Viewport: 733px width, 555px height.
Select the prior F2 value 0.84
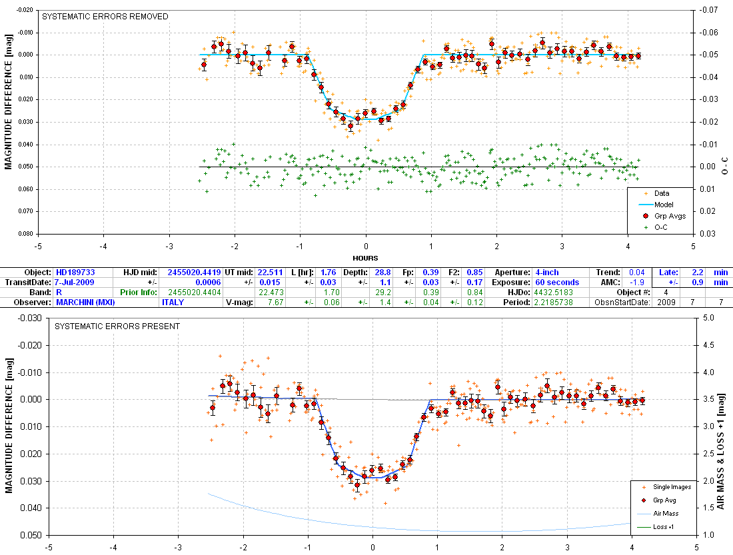pyautogui.click(x=474, y=292)
